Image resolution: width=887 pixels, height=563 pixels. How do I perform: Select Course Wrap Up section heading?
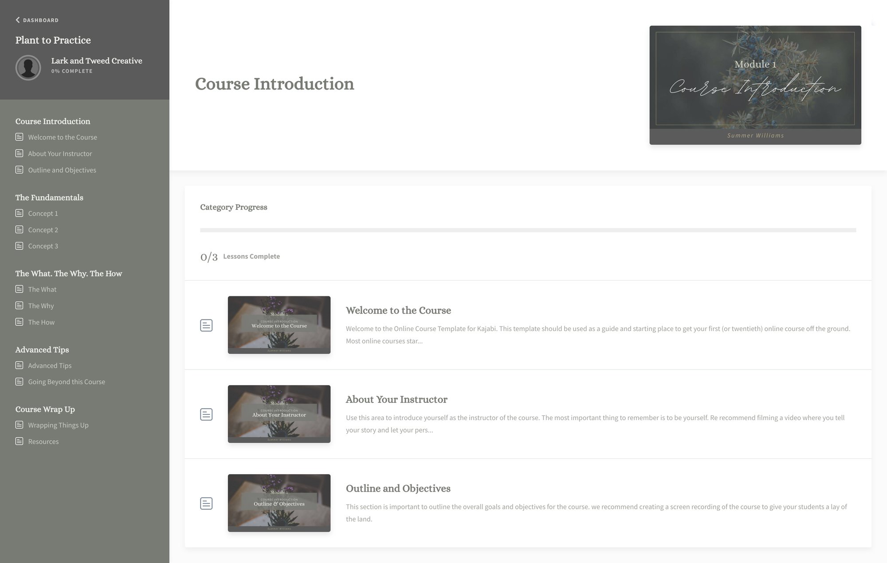pos(45,409)
